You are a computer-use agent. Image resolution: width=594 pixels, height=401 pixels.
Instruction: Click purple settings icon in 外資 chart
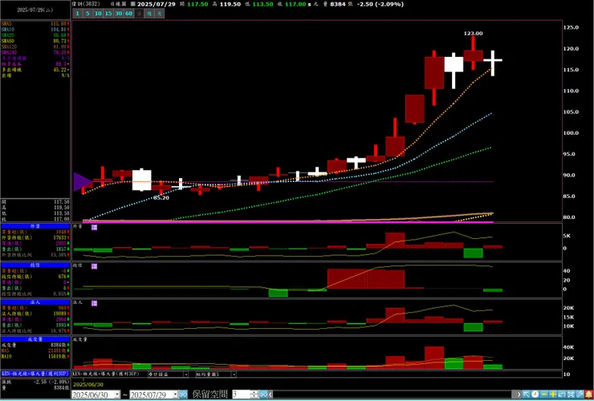[x=95, y=227]
